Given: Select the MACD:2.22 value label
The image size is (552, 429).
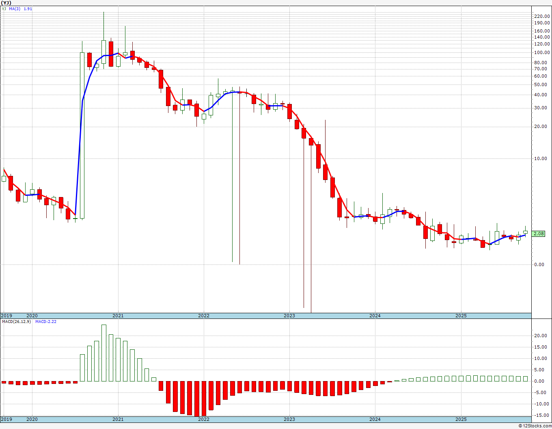Looking at the screenshot, I should click(45, 322).
